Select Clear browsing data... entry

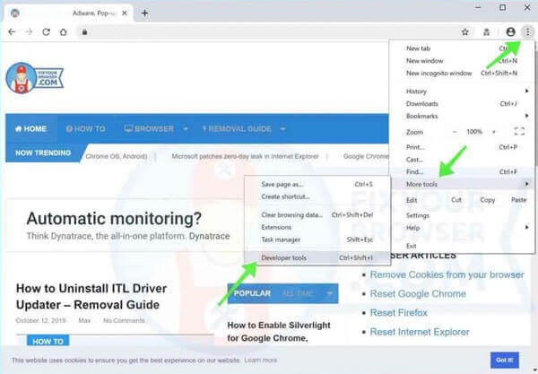coord(317,215)
